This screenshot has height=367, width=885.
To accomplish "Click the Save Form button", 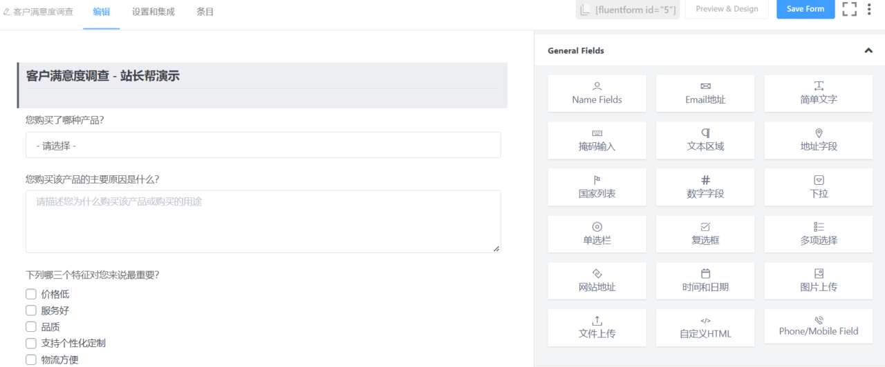I will (805, 9).
